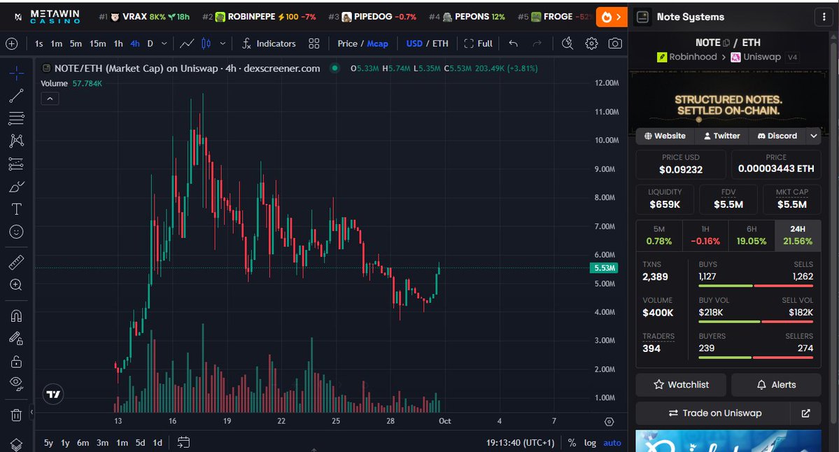Collapse the drawing toolbar side arrow

[x=31, y=412]
